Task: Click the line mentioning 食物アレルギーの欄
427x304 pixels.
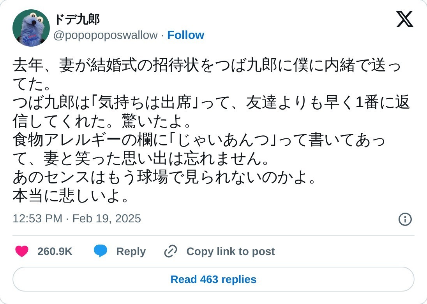Action: 199,140
